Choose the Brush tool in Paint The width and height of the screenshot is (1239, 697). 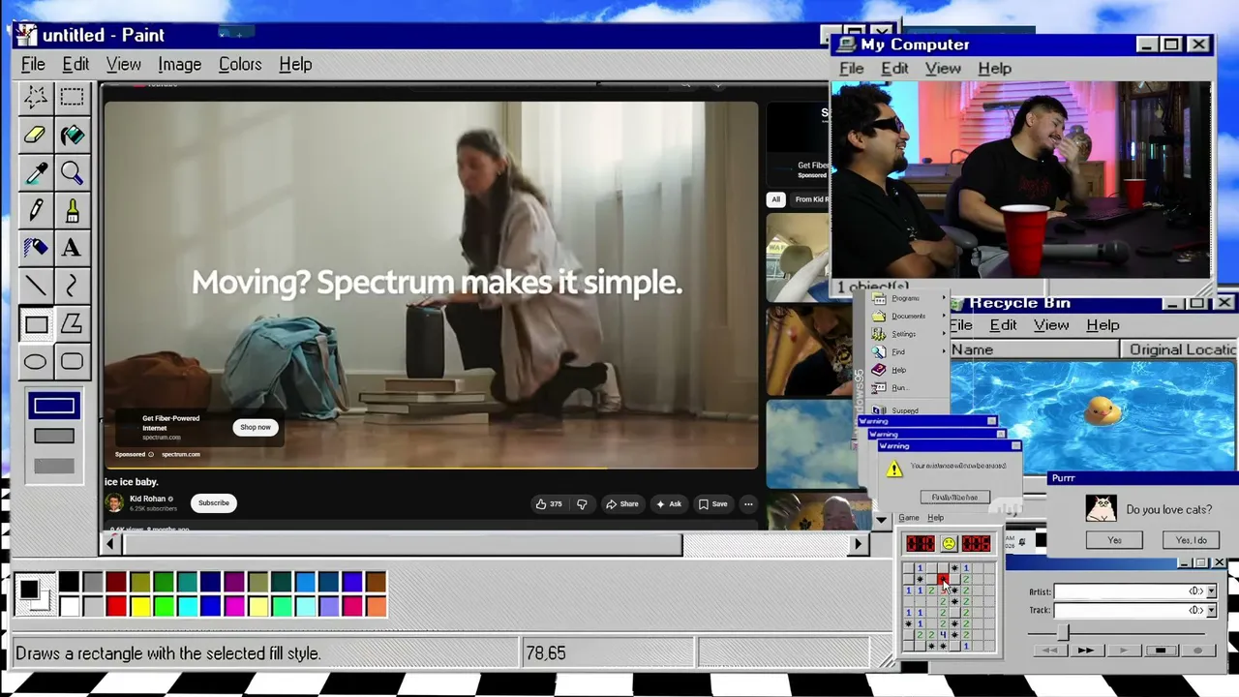[72, 210]
